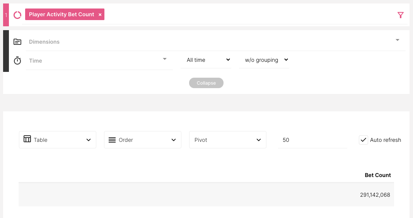Click the Bet Count column header
413x218 pixels.
(x=377, y=175)
